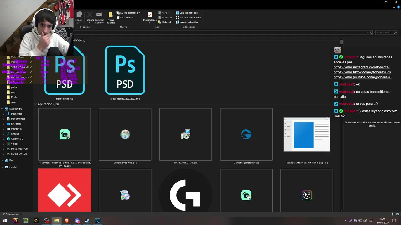Select the asdasdasdd2222222222.psd file thumbnail
401x225 pixels.
click(x=125, y=70)
